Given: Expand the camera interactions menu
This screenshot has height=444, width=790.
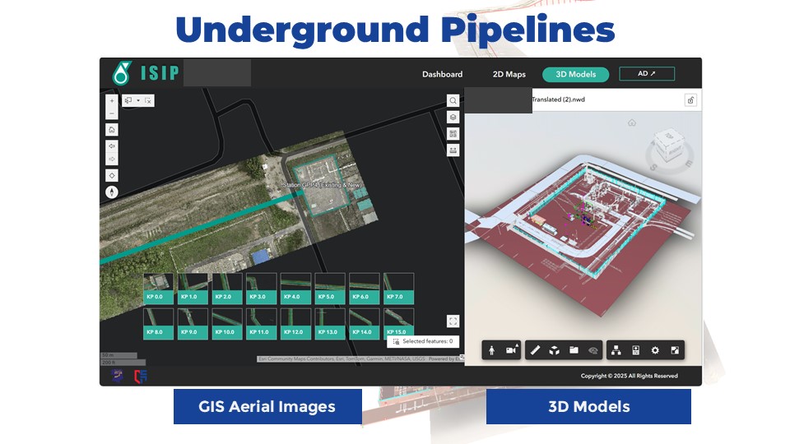Looking at the screenshot, I should [x=512, y=350].
